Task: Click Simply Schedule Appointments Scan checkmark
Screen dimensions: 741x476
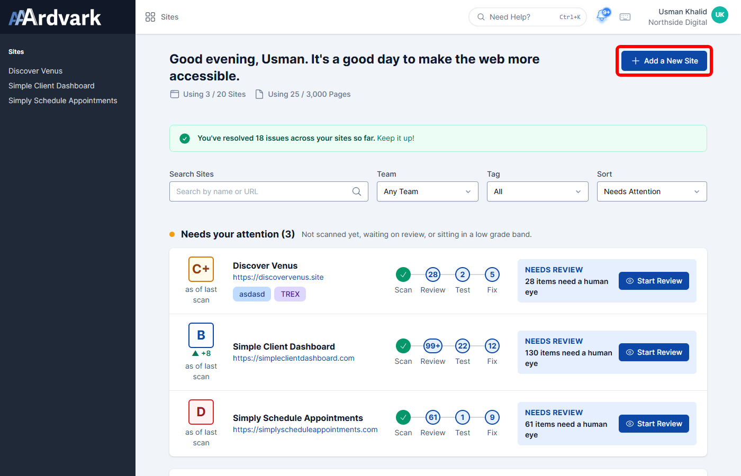Action: pyautogui.click(x=403, y=417)
